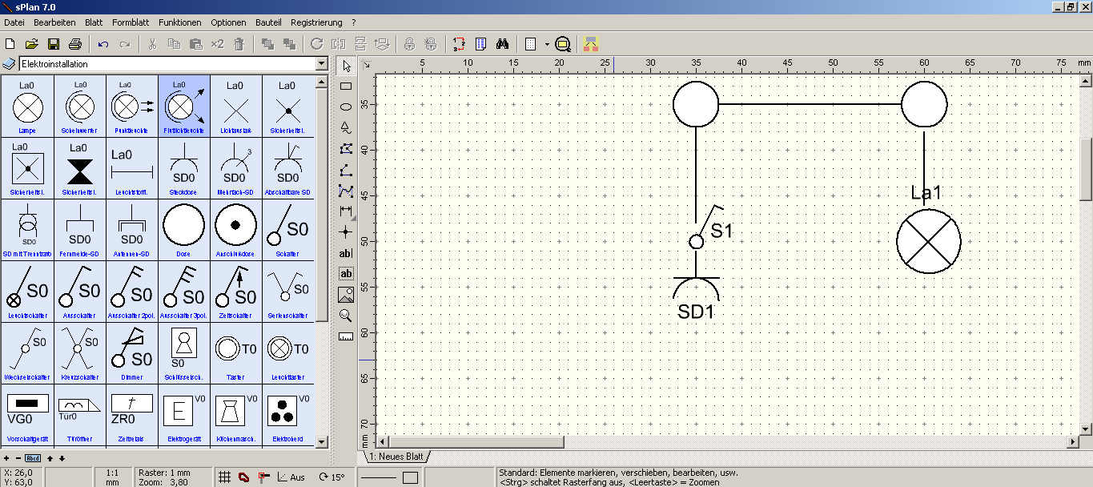The width and height of the screenshot is (1093, 487).
Task: Save the drawing with the floppy disk icon
Action: pyautogui.click(x=54, y=44)
